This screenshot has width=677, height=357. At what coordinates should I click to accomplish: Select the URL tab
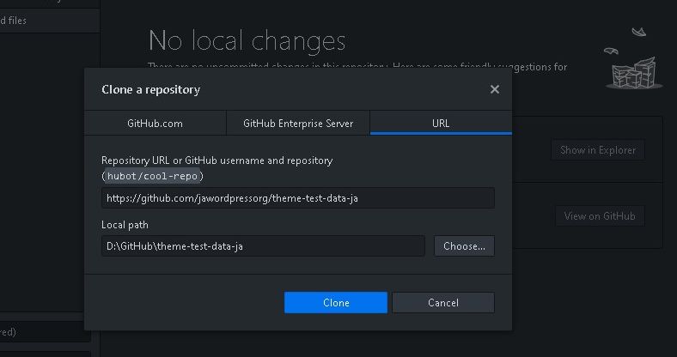tap(441, 123)
